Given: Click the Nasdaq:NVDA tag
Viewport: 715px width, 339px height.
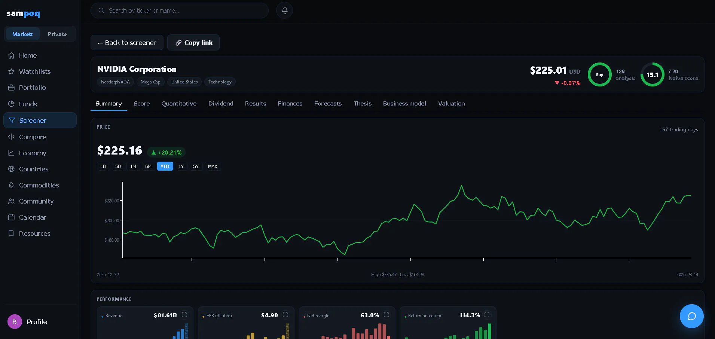Looking at the screenshot, I should pos(115,82).
